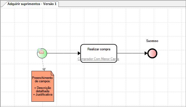Viewport: 186px width, 107px height.
Task: Click the Realizar compra task box
Action: pos(99,53)
